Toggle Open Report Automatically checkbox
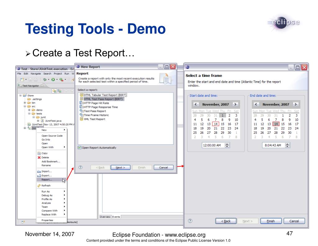Image resolution: width=318 pixels, height=246 pixels. pyautogui.click(x=79, y=147)
